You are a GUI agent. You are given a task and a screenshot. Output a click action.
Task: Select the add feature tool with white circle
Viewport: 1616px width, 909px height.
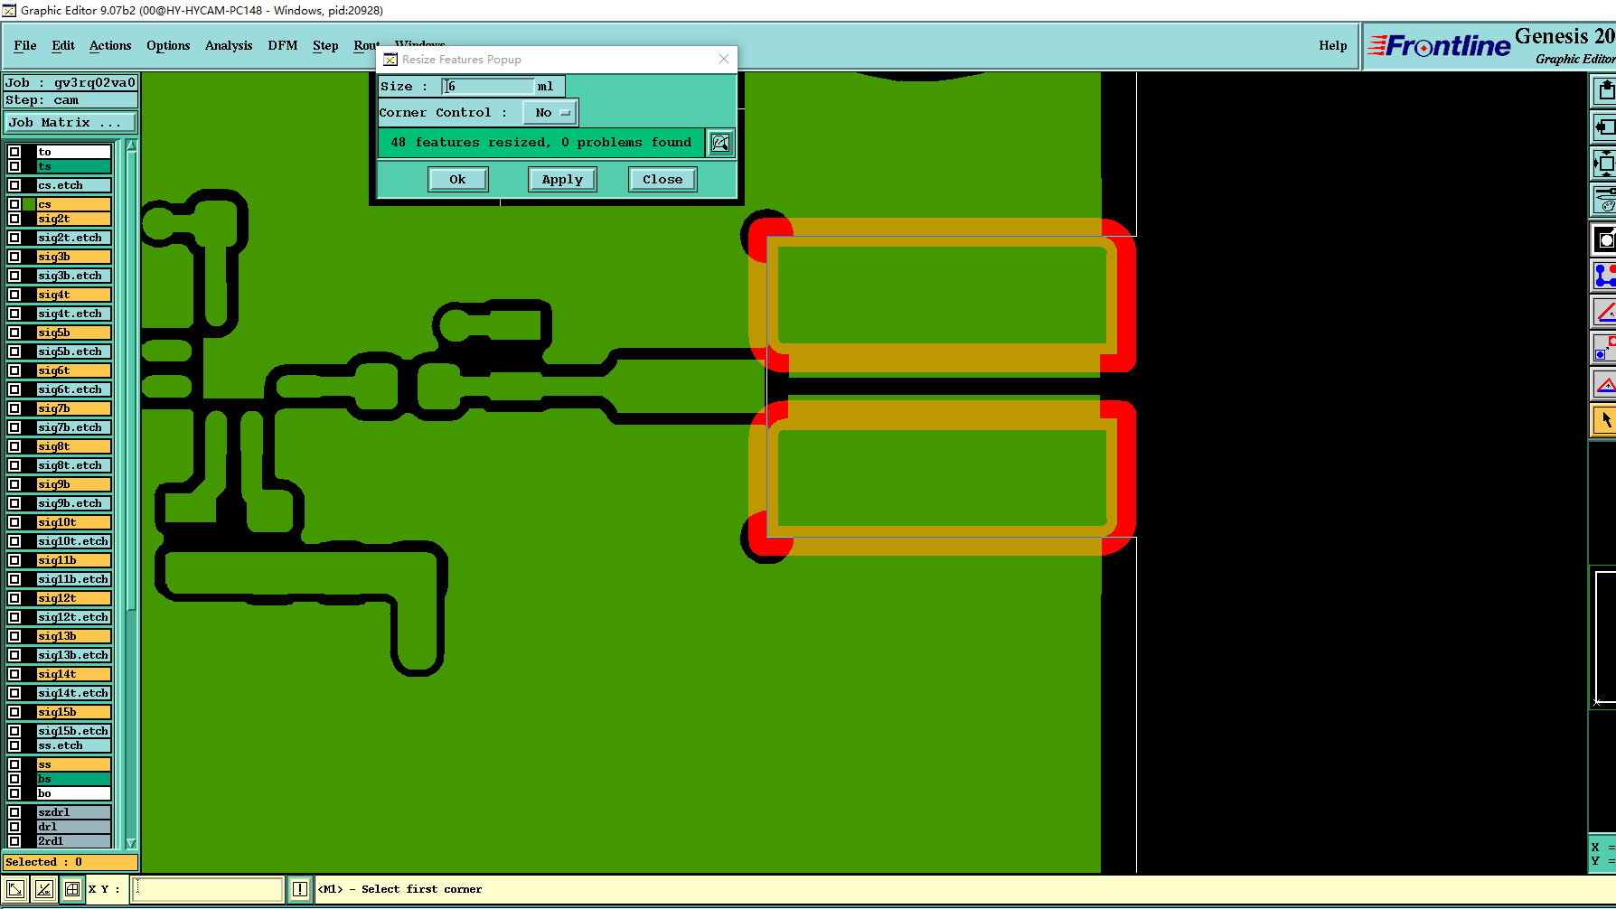(x=1604, y=239)
